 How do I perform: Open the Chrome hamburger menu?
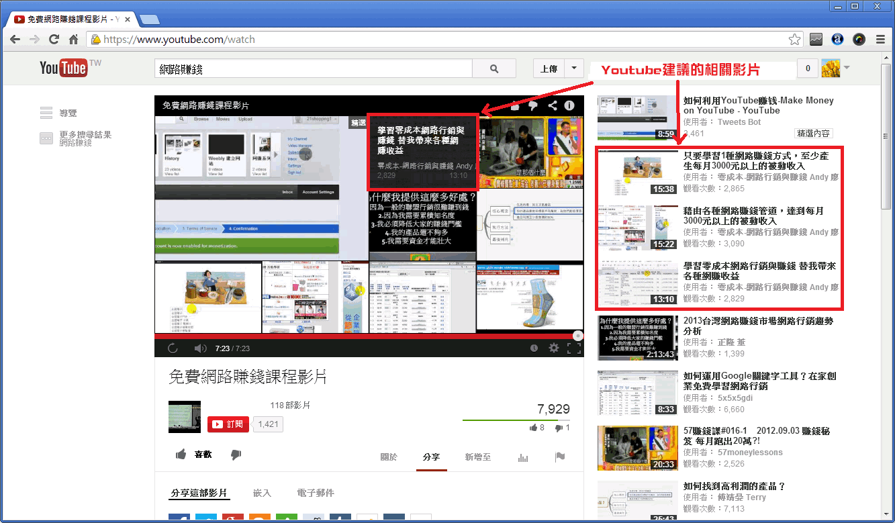click(x=880, y=40)
